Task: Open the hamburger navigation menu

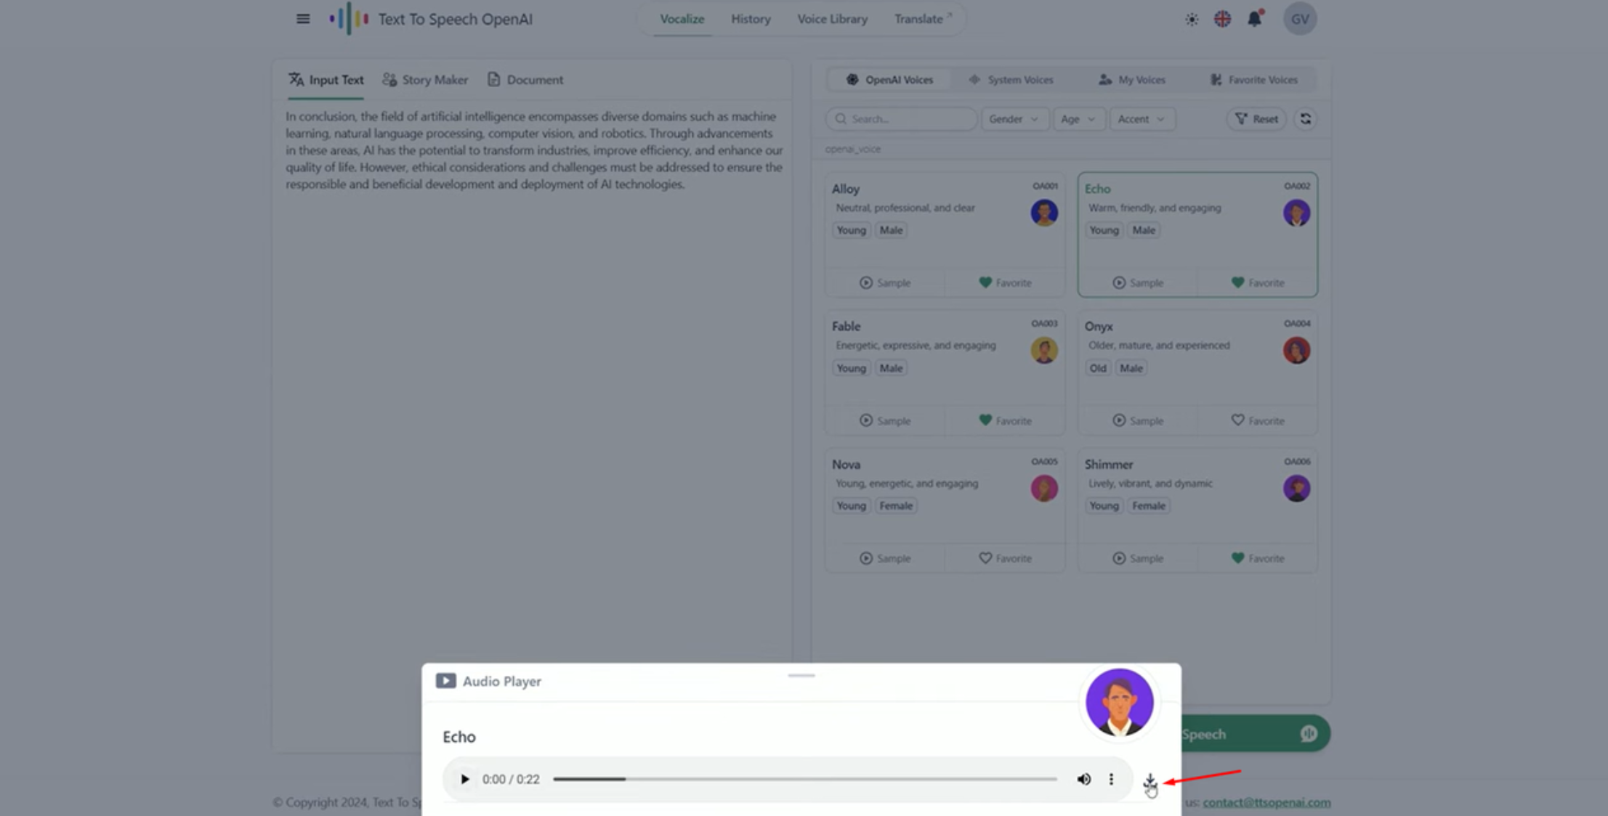Action: click(303, 19)
